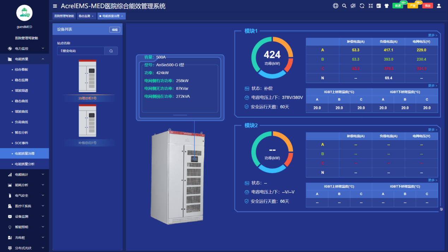Click the 电能质量 chart icon
Screen dimensions: 448x252
coord(10,59)
